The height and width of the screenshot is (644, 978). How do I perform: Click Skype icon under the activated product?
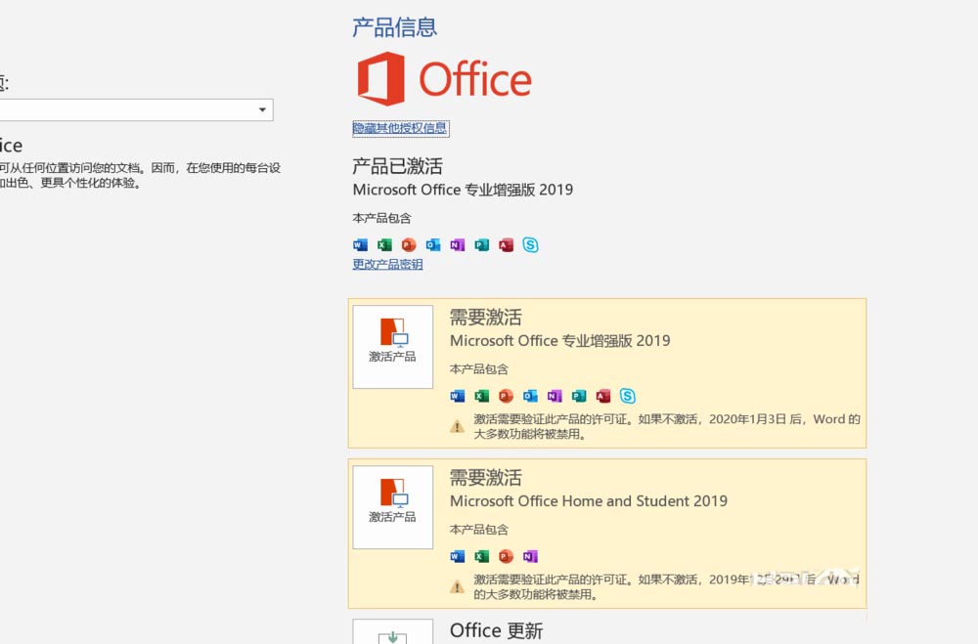tap(530, 245)
